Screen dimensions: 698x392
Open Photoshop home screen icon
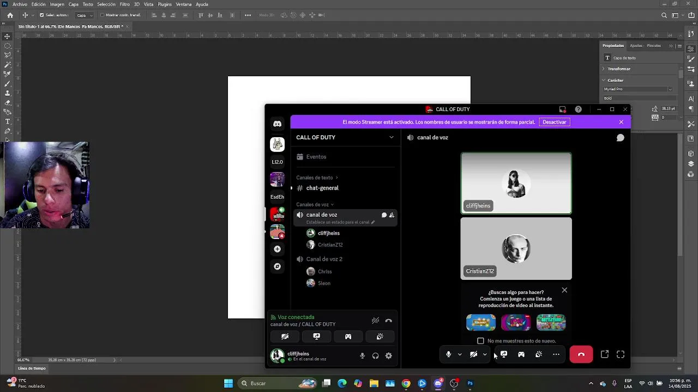point(10,15)
